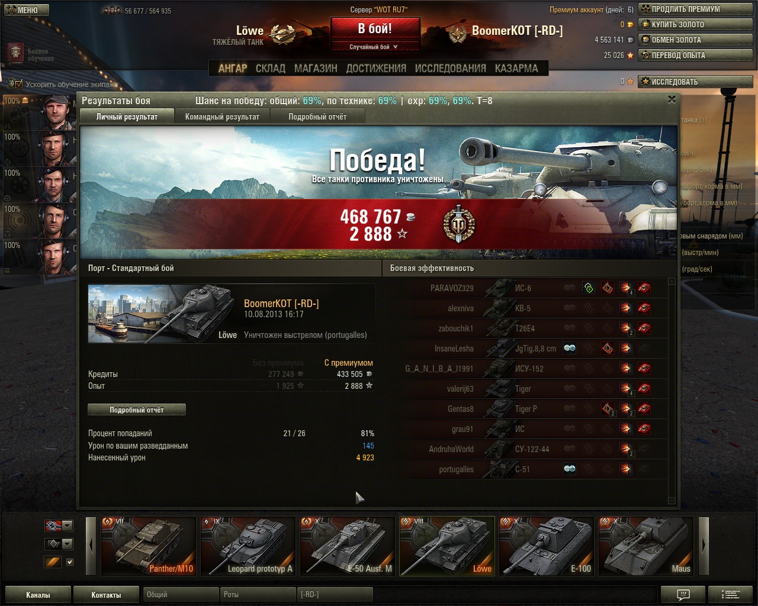The image size is (758, 606).
Task: Click the mastery badge emblem in victory banner
Action: pos(459,224)
